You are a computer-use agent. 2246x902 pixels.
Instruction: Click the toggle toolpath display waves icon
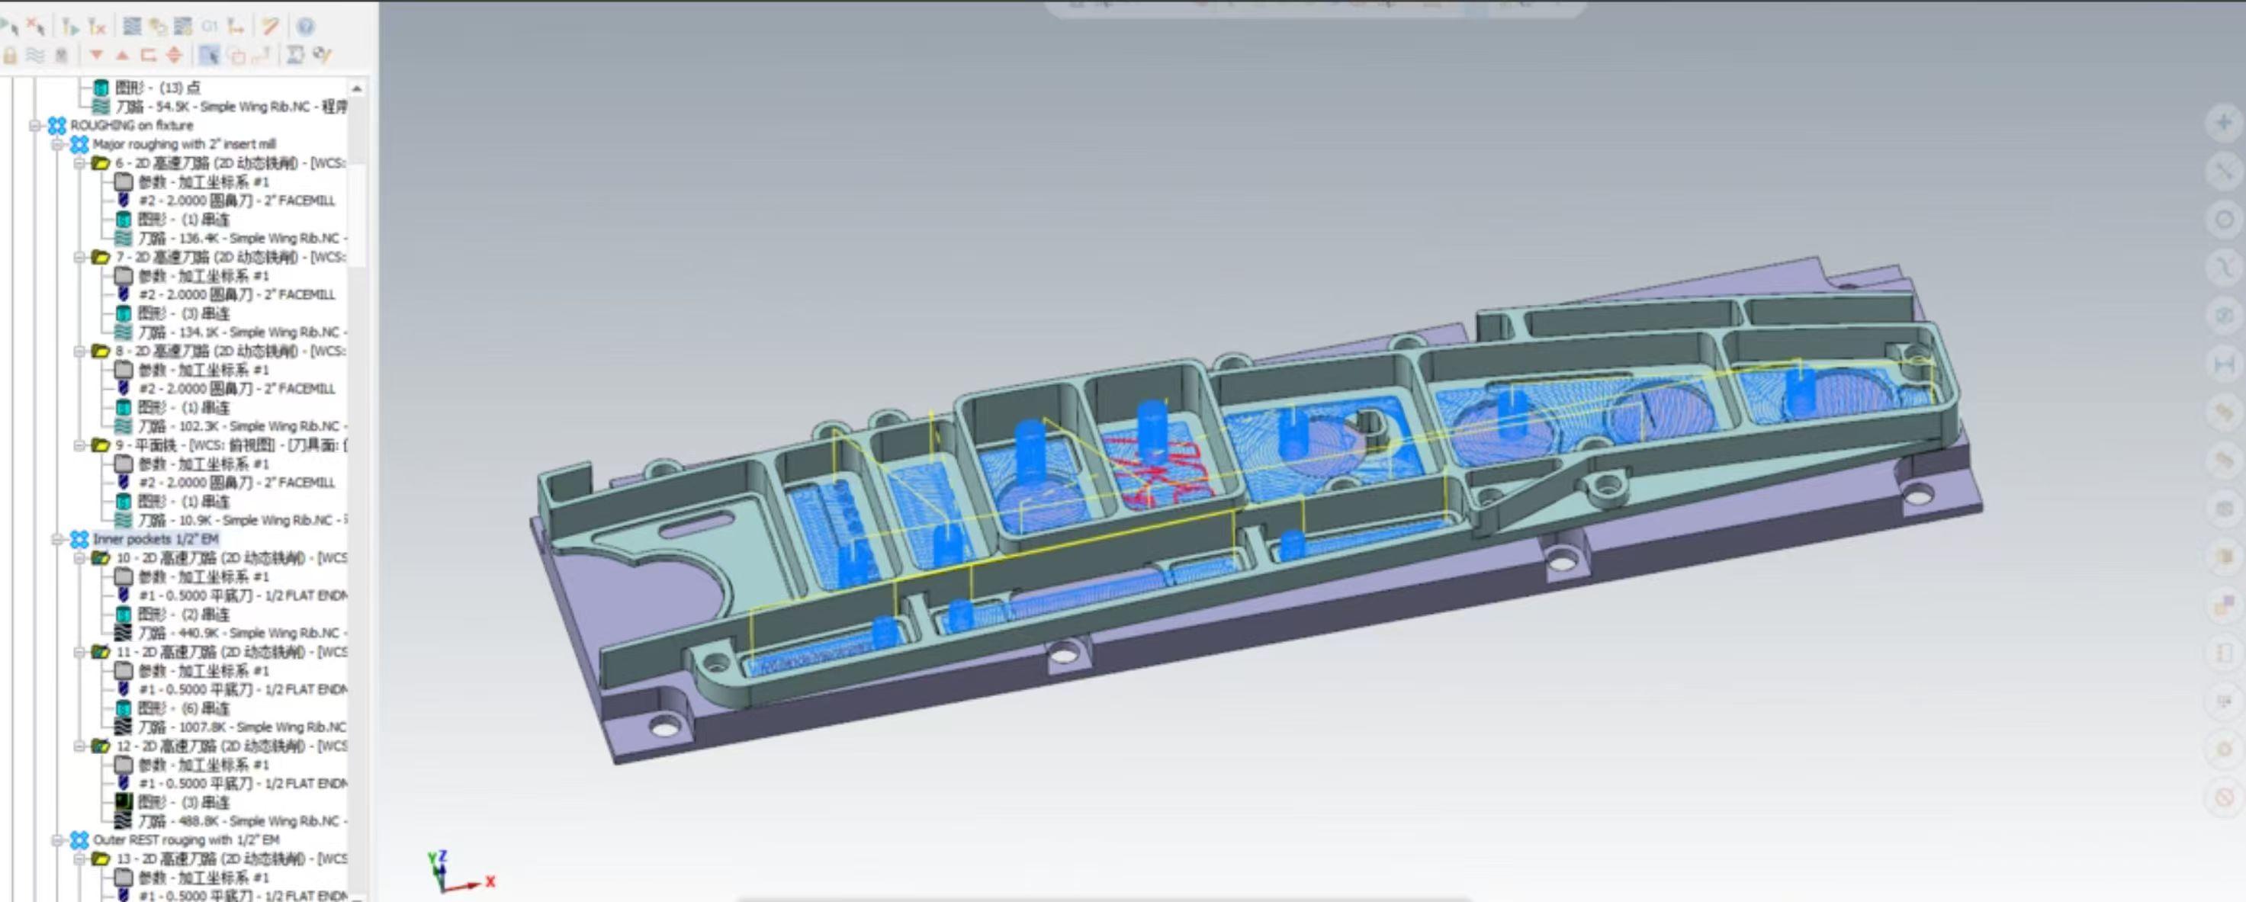(x=35, y=55)
